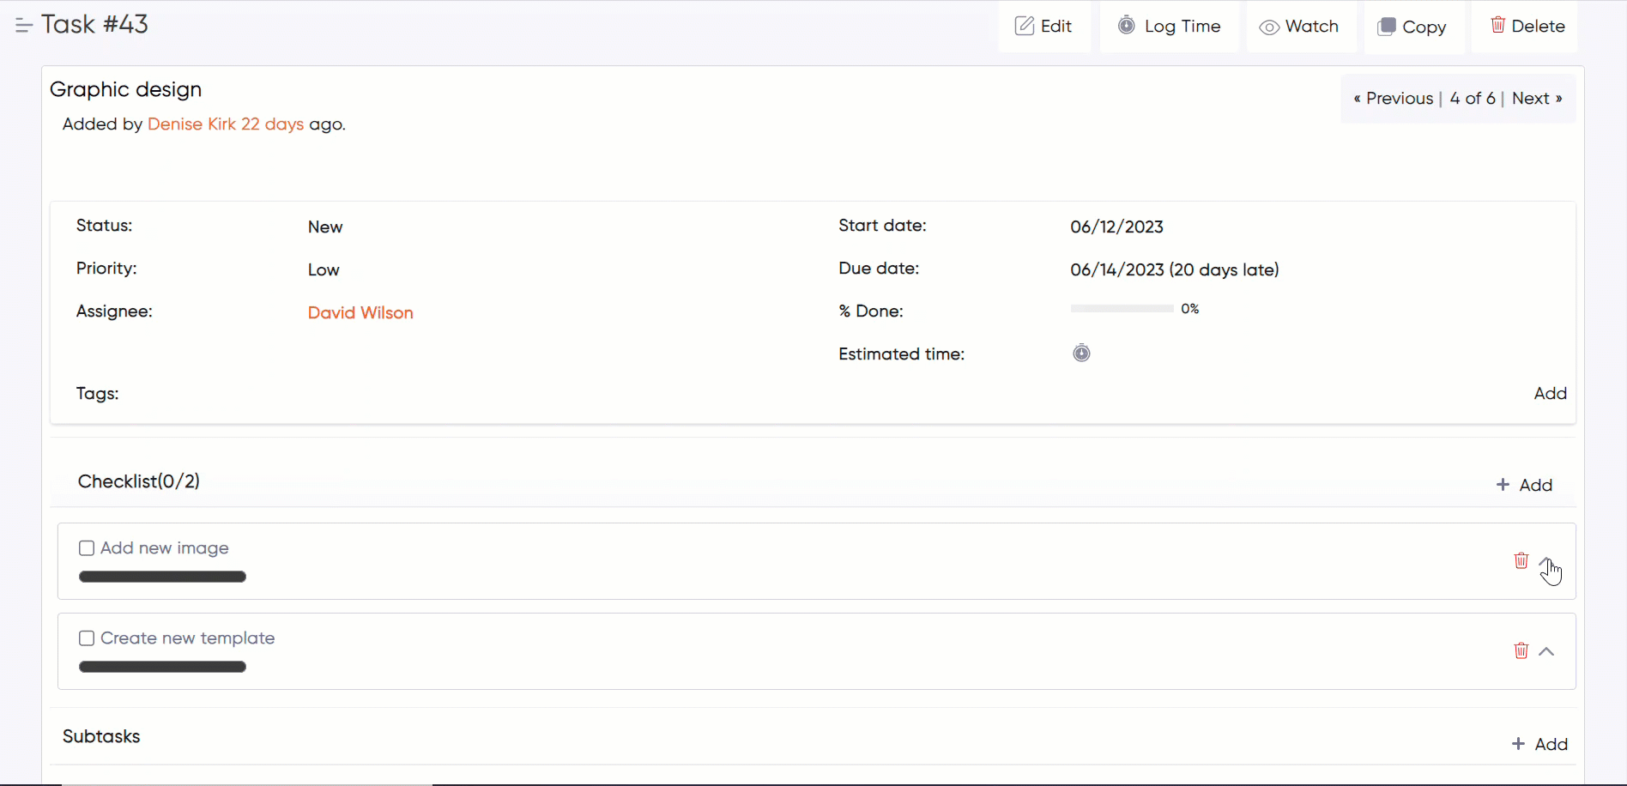
Task: Click the plus icon to add checklist item
Action: tap(1503, 484)
